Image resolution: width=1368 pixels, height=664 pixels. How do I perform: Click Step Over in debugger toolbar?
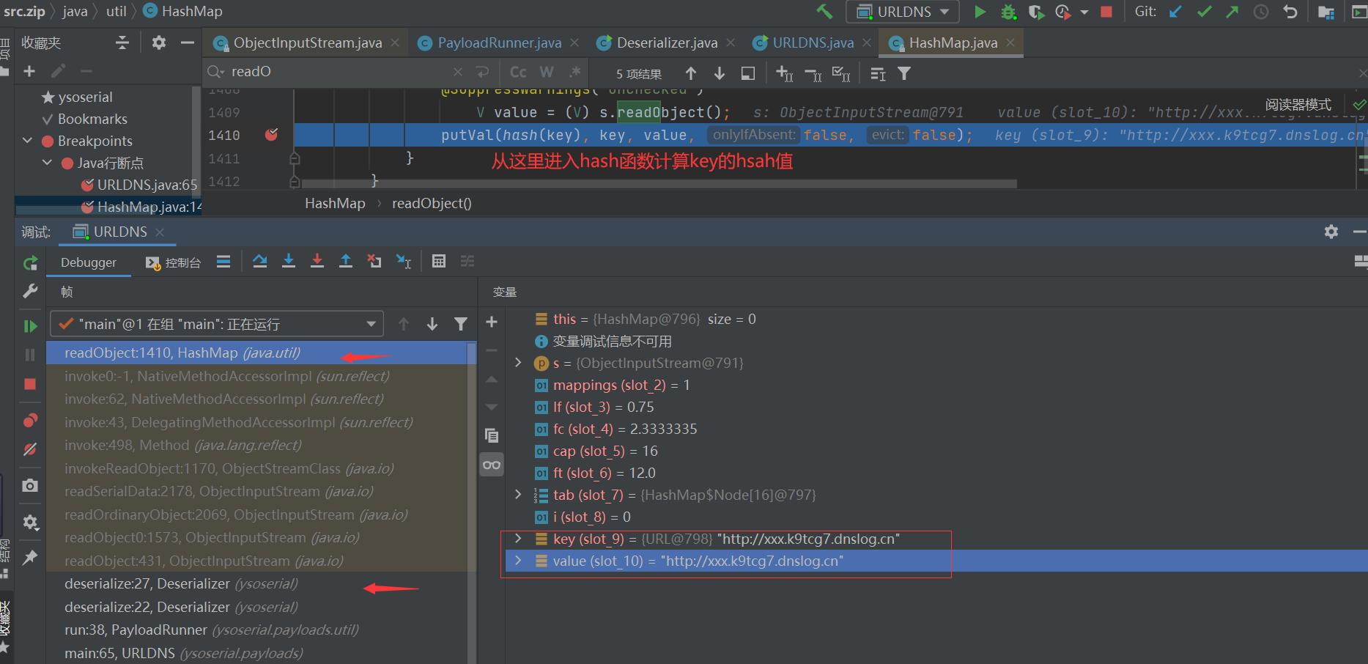[x=259, y=262]
